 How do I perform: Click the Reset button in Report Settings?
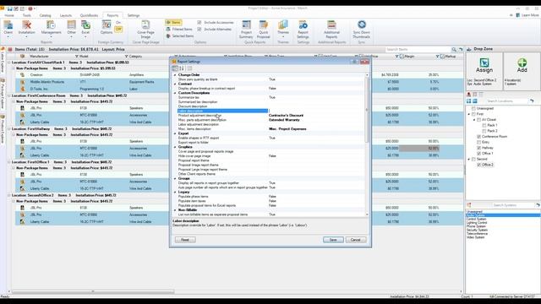(185, 240)
